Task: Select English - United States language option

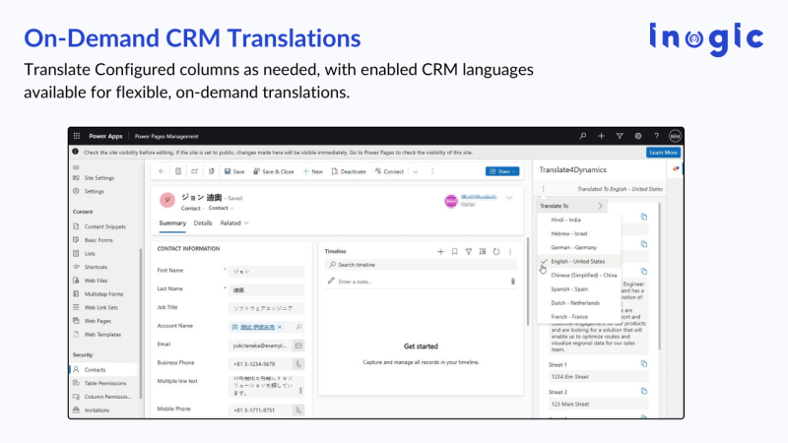Action: click(x=579, y=261)
